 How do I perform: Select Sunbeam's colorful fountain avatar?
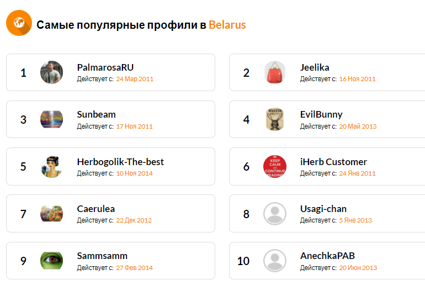tap(51, 119)
